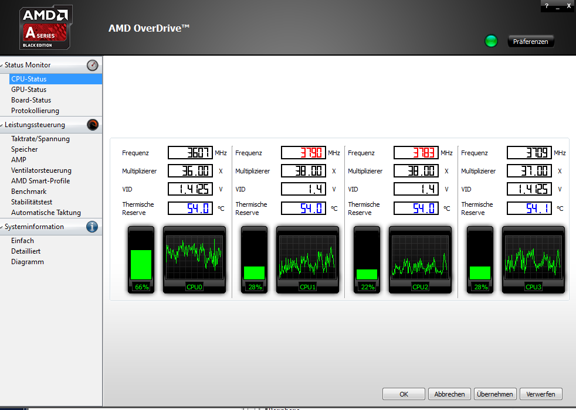Open Benchmark page
The image size is (576, 410).
click(x=29, y=192)
